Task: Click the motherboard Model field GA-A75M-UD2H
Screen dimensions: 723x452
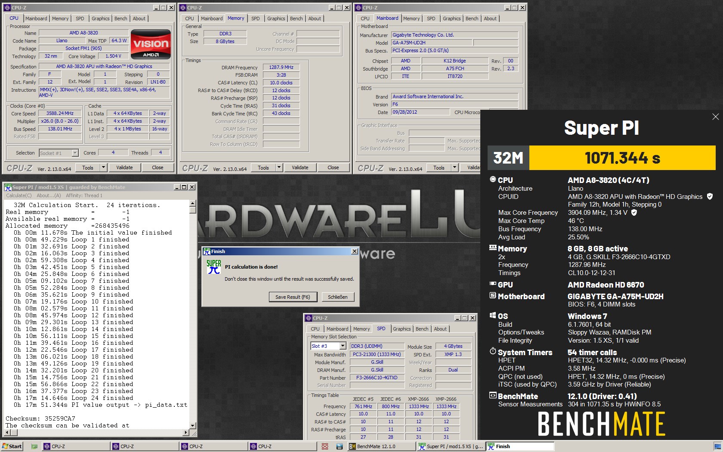Action: (x=431, y=43)
